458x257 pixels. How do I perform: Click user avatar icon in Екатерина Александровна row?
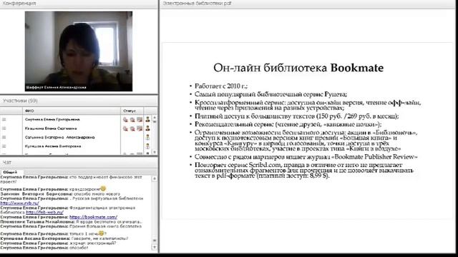[x=148, y=137]
